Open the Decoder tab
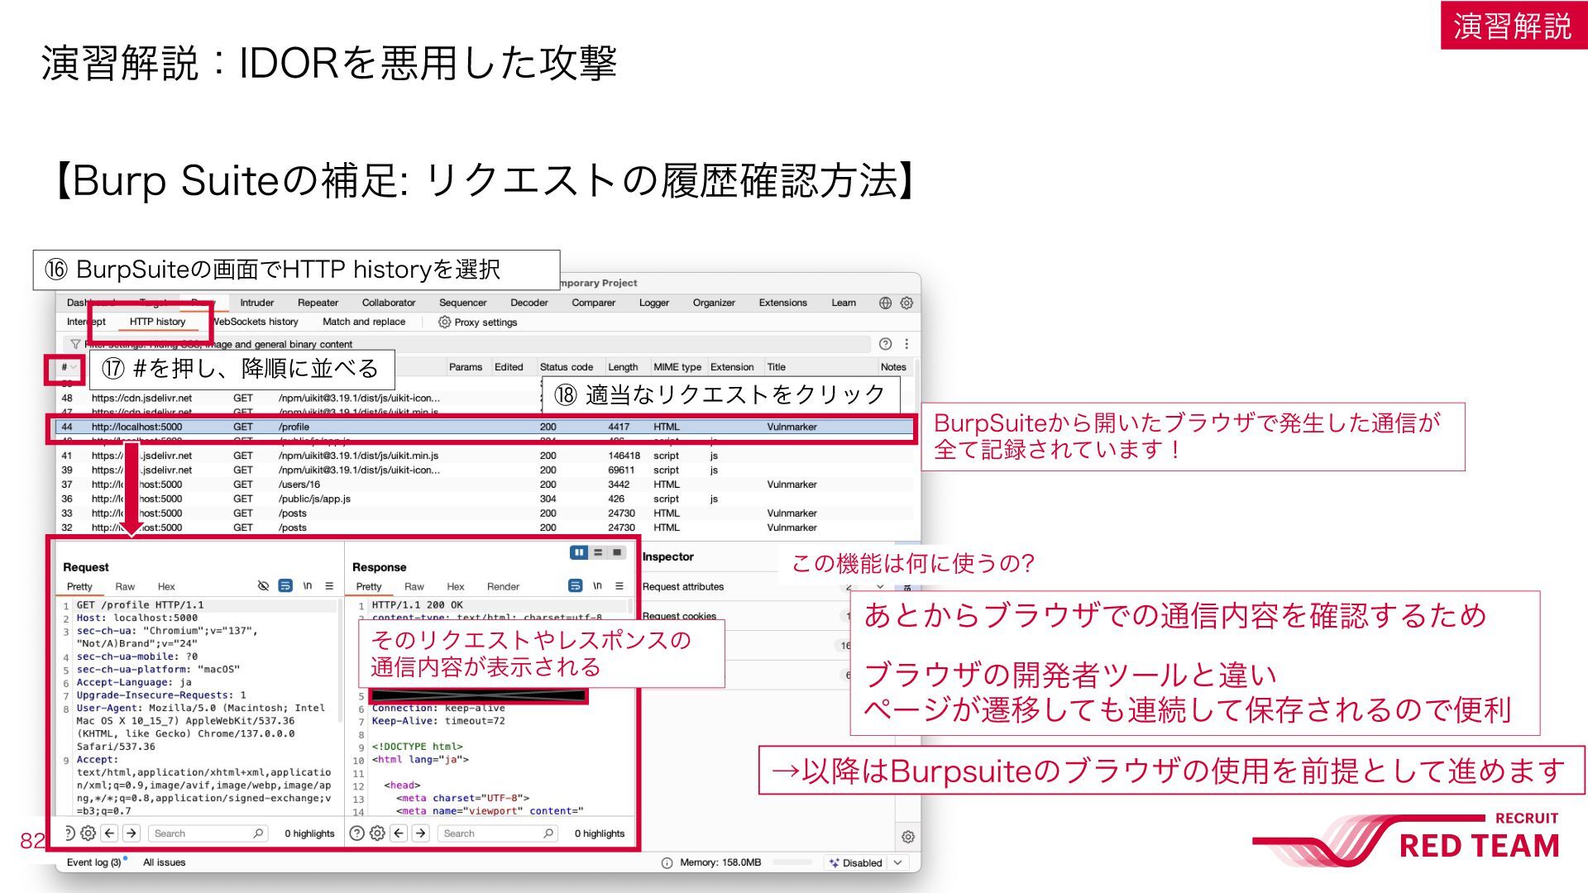 tap(529, 303)
